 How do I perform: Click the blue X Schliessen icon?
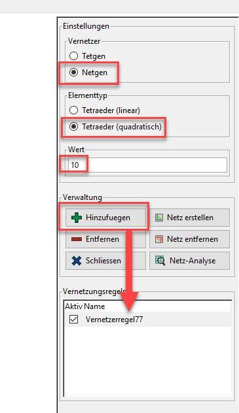tap(77, 261)
